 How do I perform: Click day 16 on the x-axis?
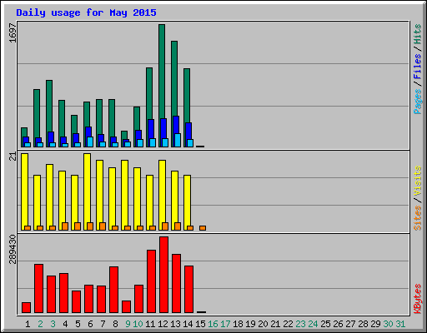point(213,324)
